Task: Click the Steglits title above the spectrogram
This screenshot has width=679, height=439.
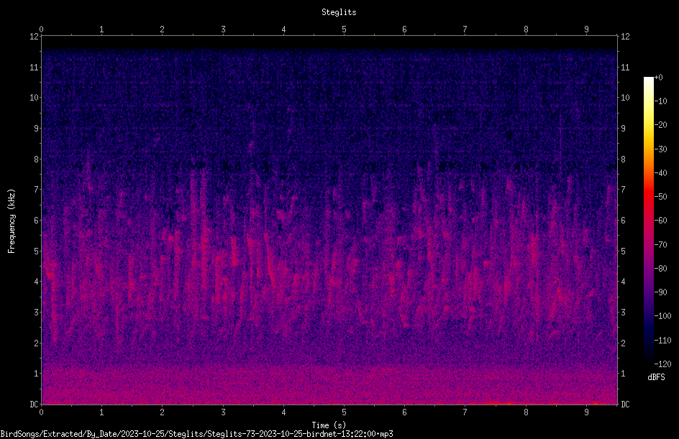Action: (339, 12)
